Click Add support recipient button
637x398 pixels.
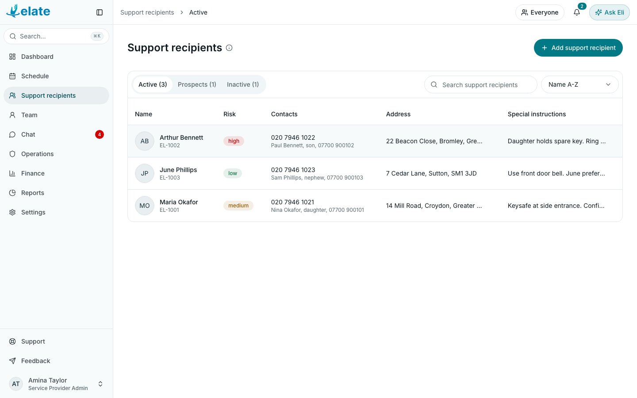(x=578, y=48)
